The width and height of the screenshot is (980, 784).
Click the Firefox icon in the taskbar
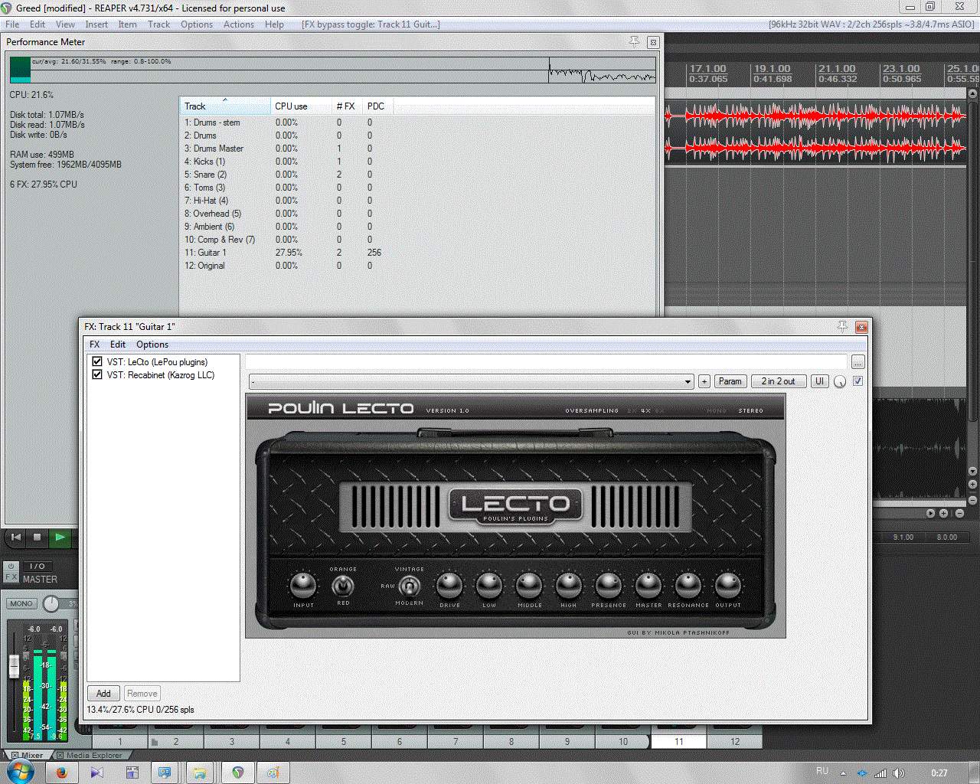[61, 773]
